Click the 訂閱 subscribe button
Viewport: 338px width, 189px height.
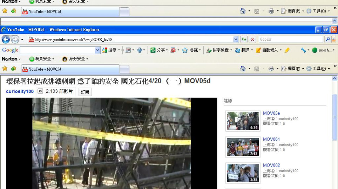[85, 92]
